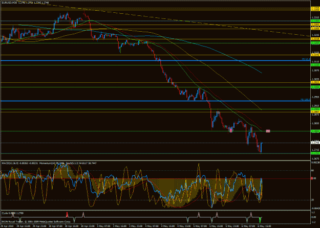The image size is (320, 228).
Task: Click the 6 May 07:00 time label
Action: click(248, 226)
